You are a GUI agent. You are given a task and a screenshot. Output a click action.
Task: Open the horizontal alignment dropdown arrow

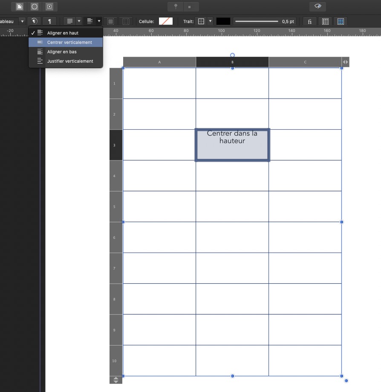tap(79, 21)
